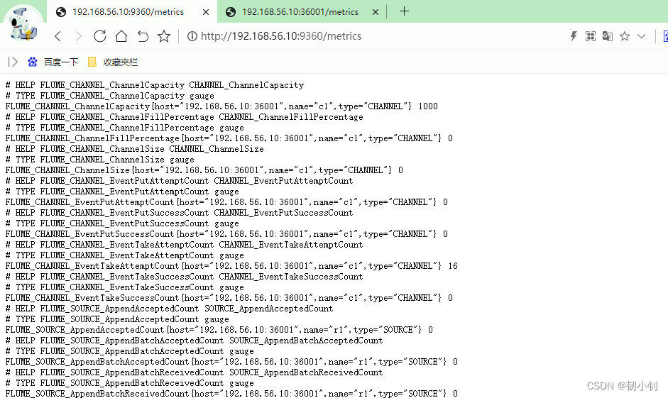The image size is (668, 398).
Task: Click the FLUME_CHANNEL_EventPutSuccessCount metric line
Action: tap(226, 234)
